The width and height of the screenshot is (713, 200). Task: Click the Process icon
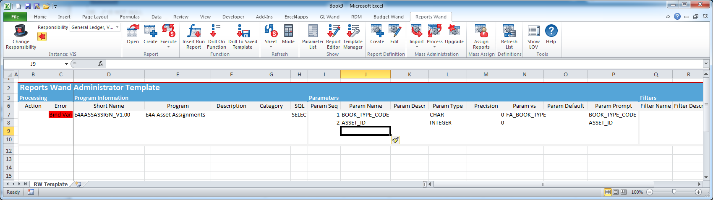434,31
